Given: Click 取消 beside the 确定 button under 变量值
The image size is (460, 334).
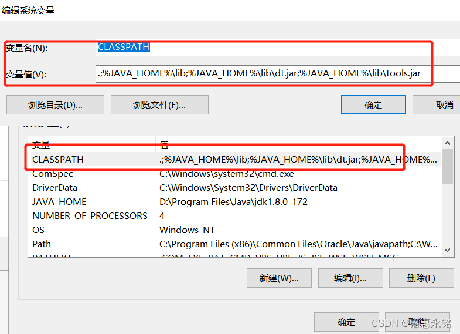Looking at the screenshot, I should pos(437,105).
